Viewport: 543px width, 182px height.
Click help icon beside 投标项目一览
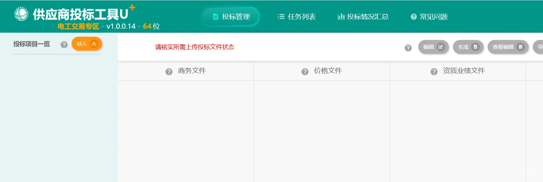tap(64, 45)
